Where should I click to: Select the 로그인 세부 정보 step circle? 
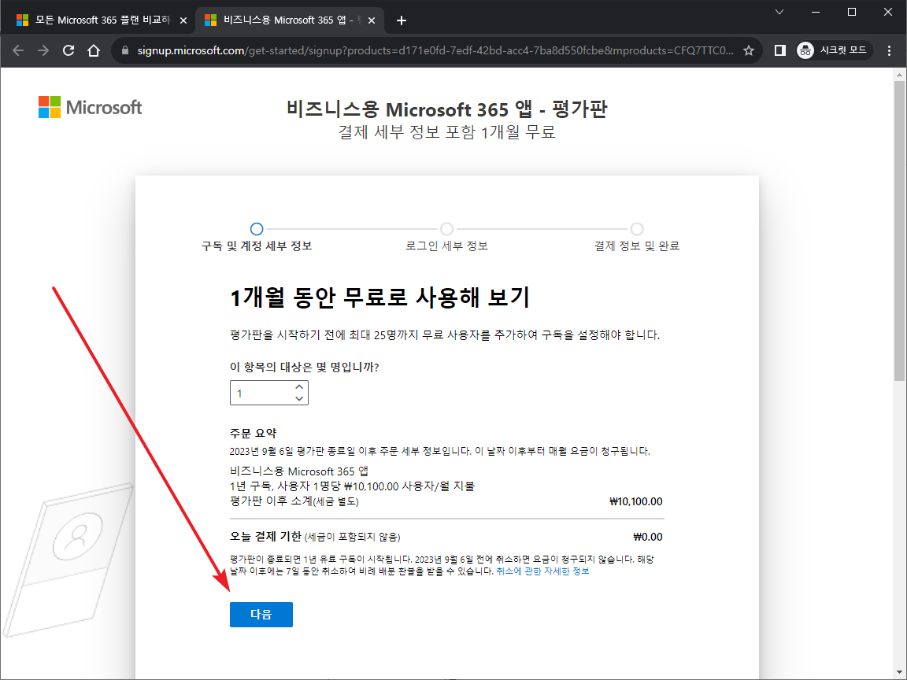446,229
